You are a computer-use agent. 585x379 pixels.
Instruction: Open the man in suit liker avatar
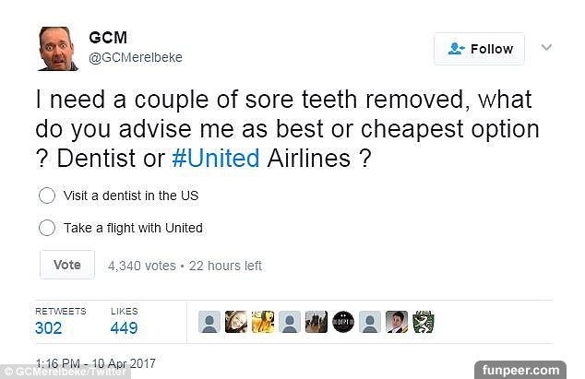(x=397, y=322)
